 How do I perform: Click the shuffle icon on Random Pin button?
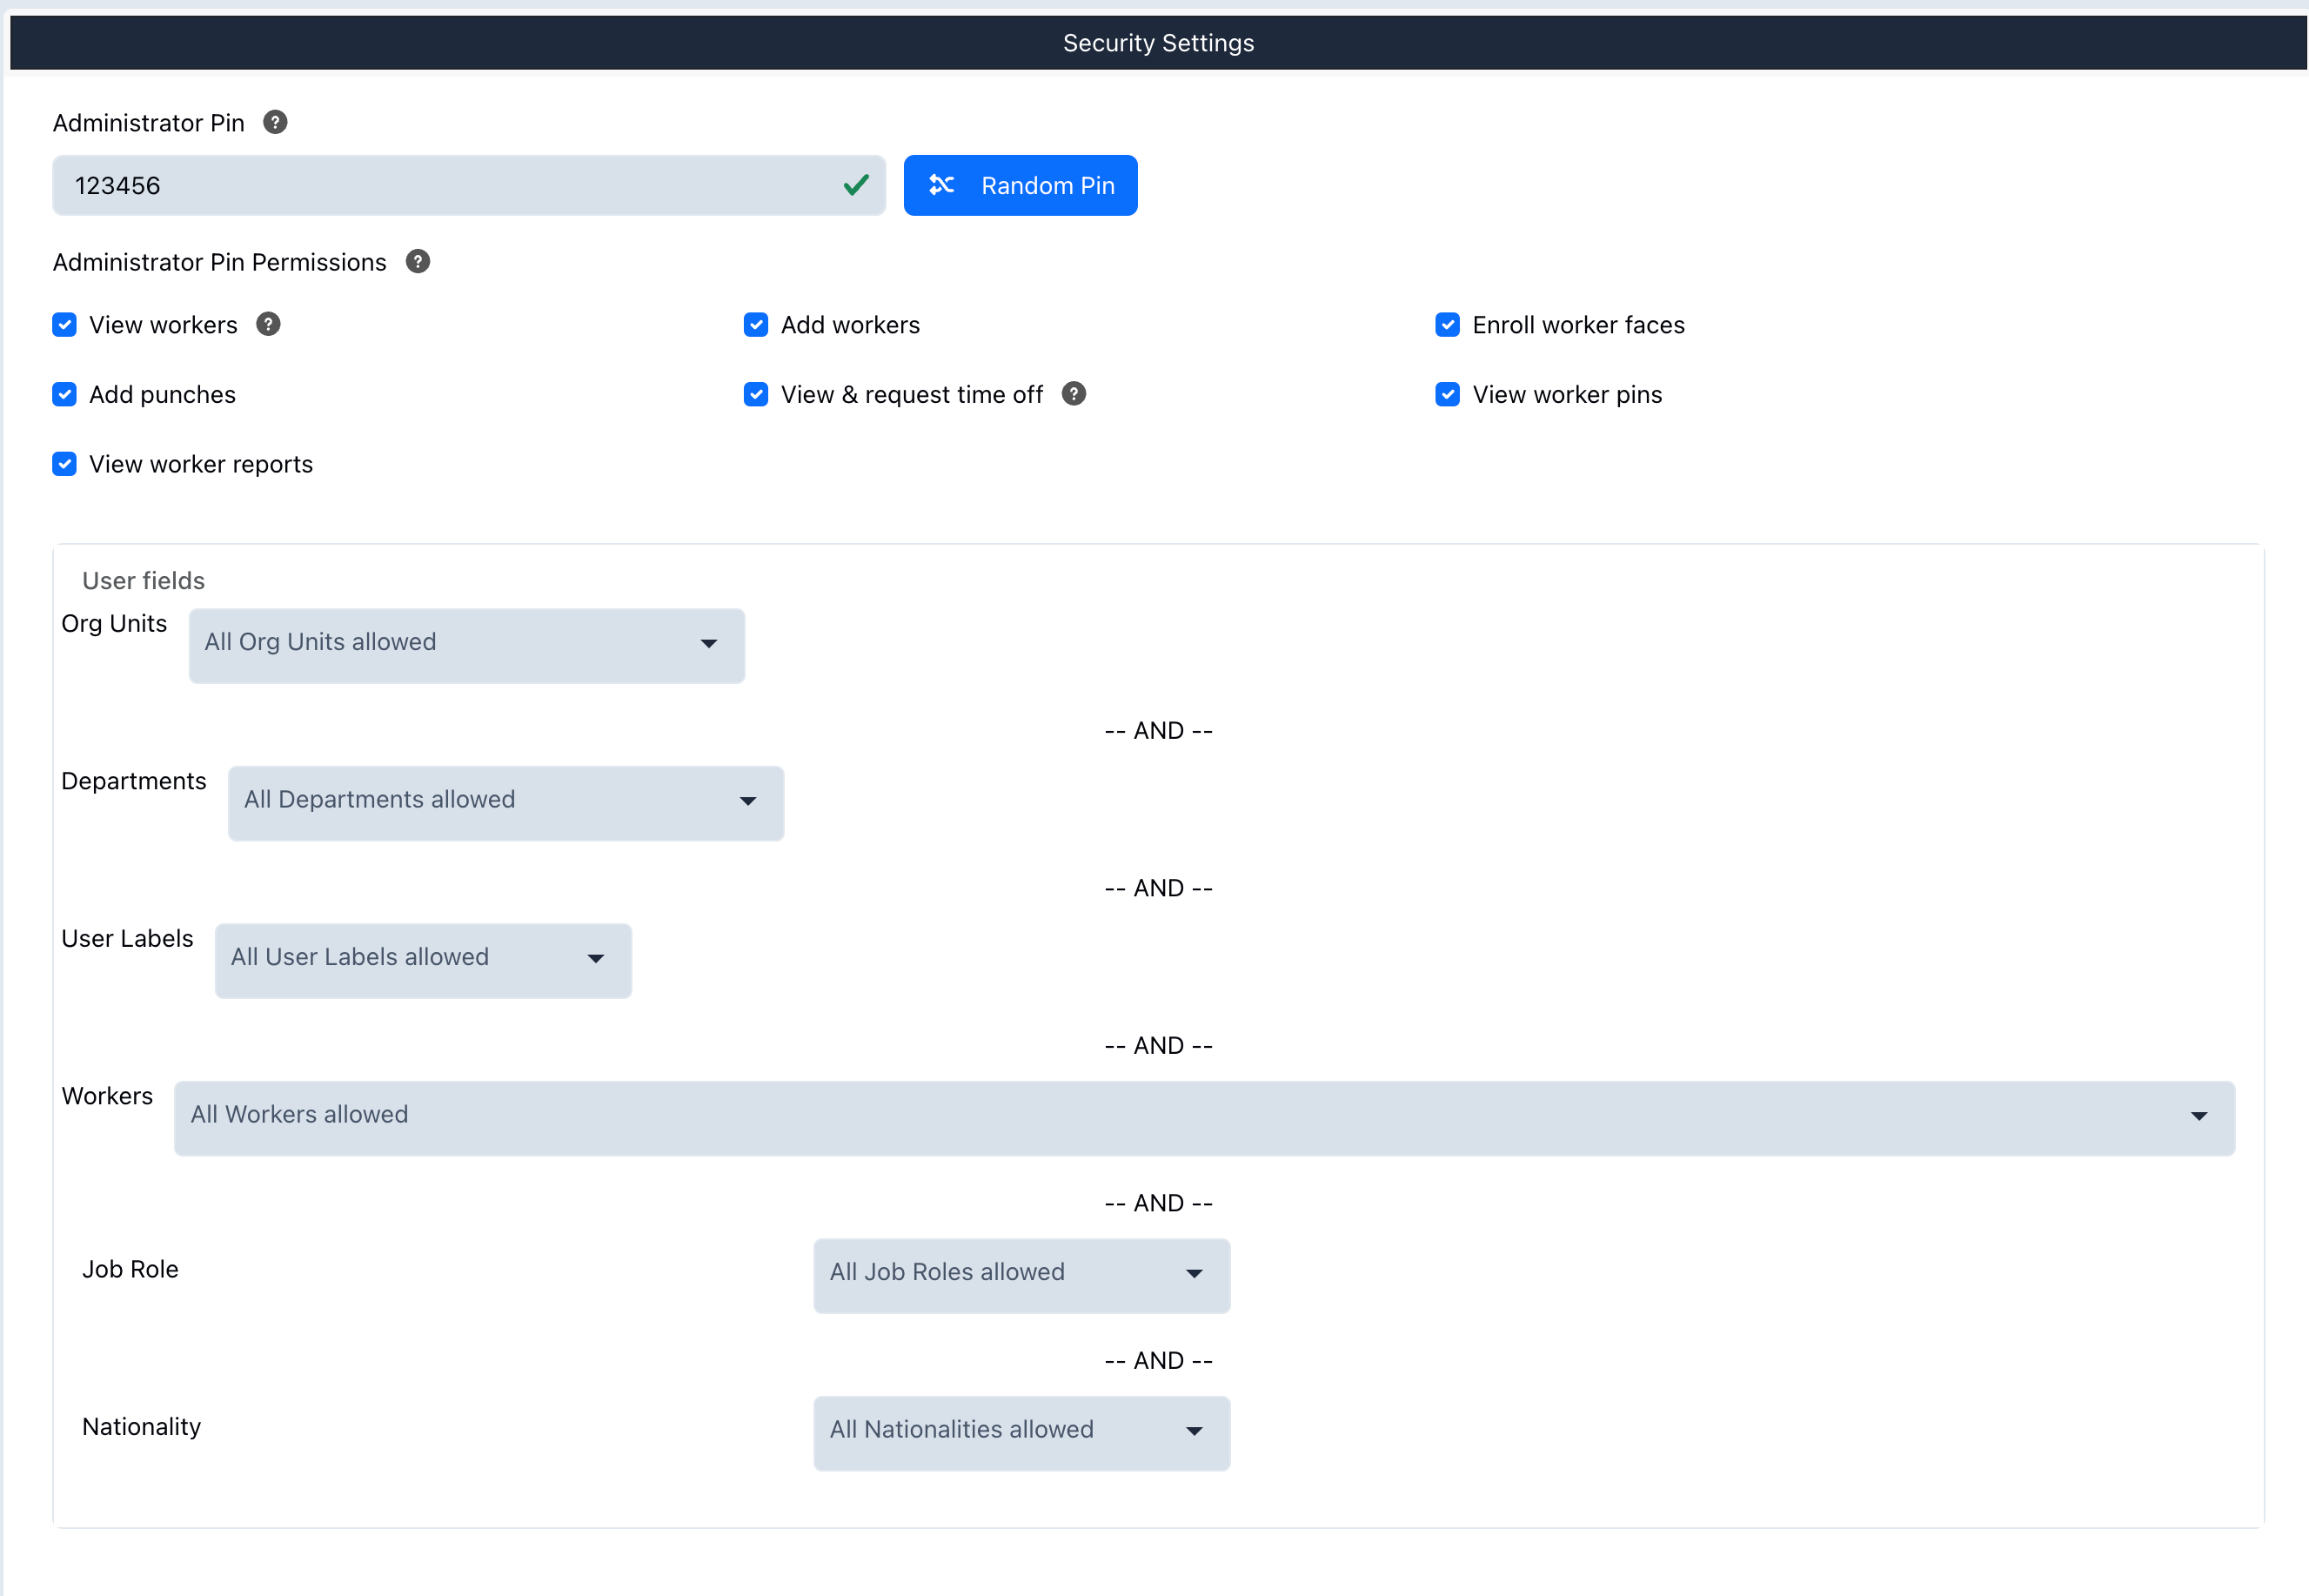pyautogui.click(x=941, y=185)
